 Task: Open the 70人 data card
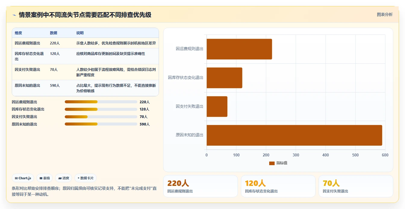coord(356,186)
